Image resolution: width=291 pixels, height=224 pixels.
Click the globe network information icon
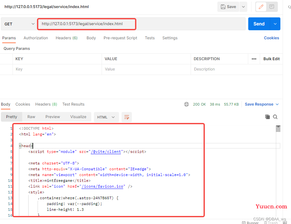[x=186, y=104]
